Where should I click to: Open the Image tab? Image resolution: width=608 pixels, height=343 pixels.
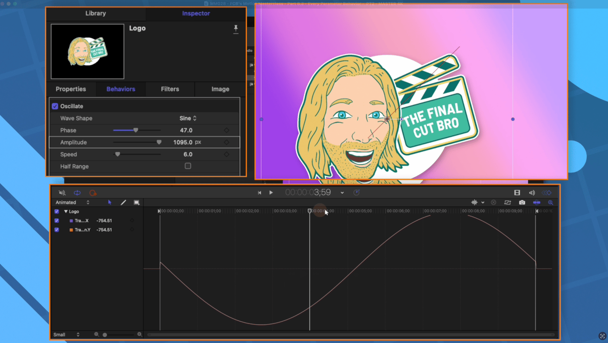tap(220, 89)
